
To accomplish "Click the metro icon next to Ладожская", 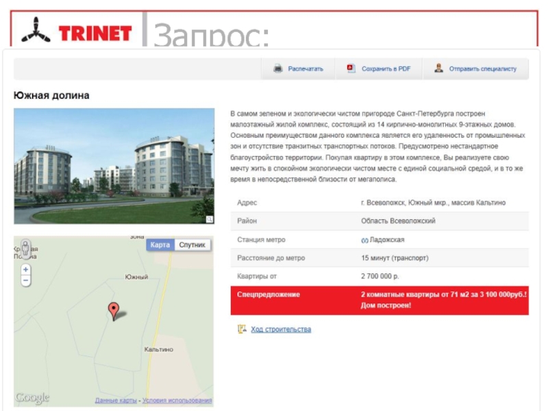I will (364, 240).
